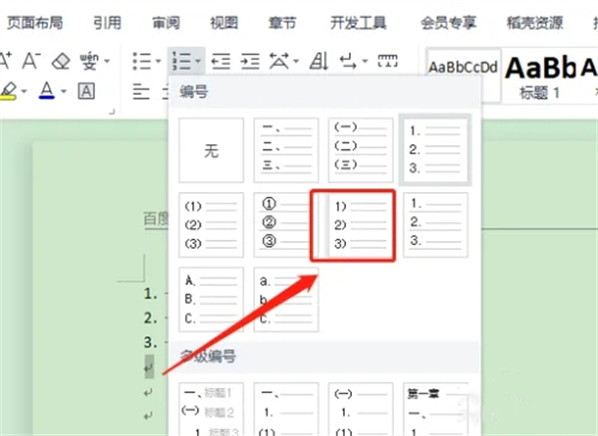Choose the A. B. C. numbering format
Image resolution: width=598 pixels, height=436 pixels.
click(x=211, y=300)
